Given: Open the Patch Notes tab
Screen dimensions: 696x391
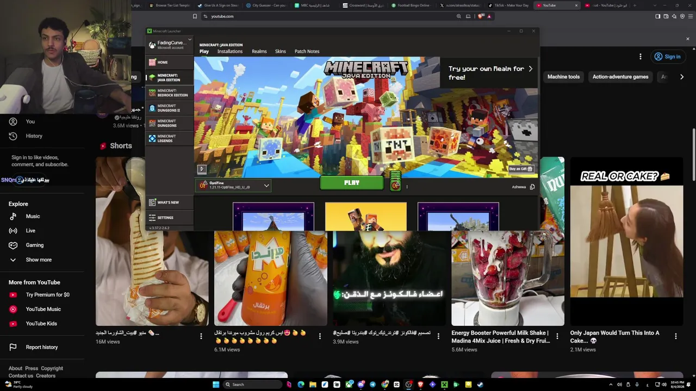Looking at the screenshot, I should point(307,52).
